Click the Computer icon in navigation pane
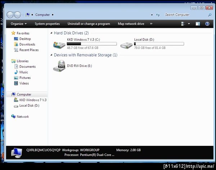Viewport: 216px width, 170px height. 13,94
